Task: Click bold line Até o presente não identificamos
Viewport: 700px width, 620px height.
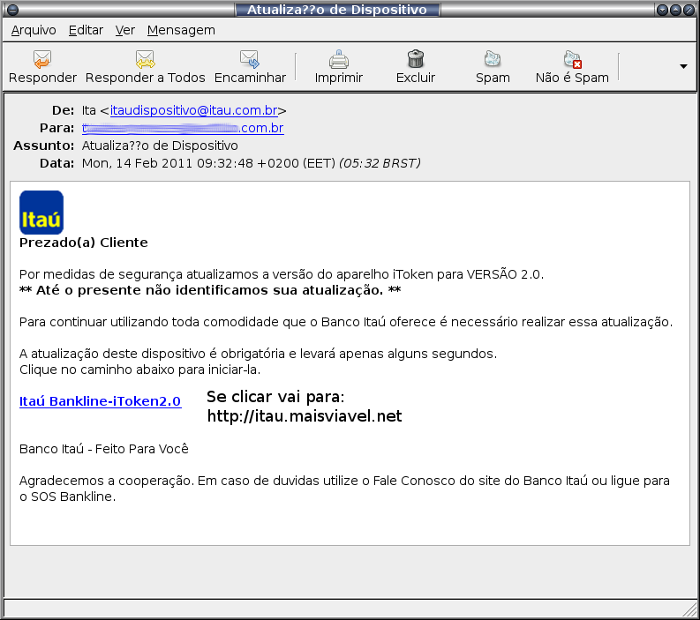Action: tap(210, 290)
